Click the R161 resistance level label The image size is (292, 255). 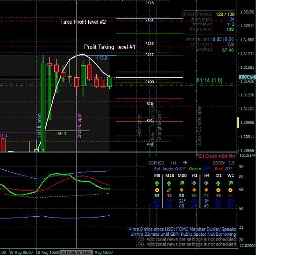point(150,20)
